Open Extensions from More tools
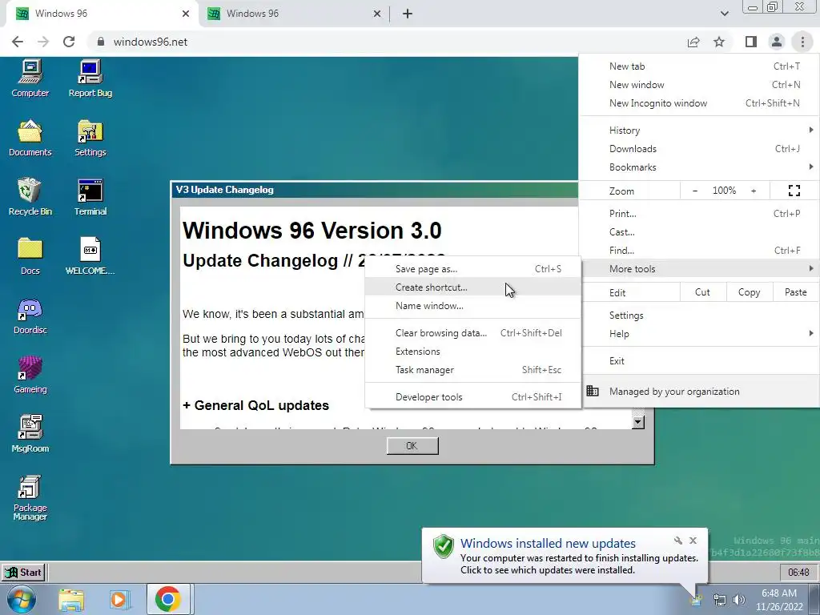 pyautogui.click(x=472, y=352)
